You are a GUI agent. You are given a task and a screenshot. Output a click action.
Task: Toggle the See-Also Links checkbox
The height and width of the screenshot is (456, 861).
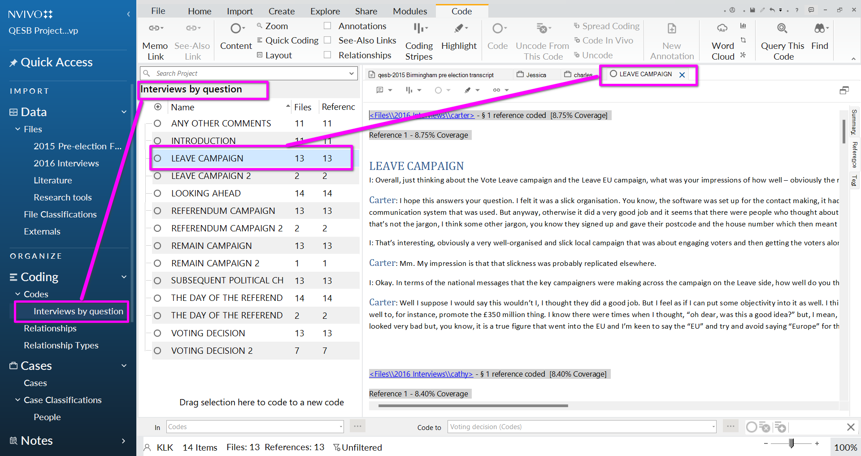tap(327, 40)
